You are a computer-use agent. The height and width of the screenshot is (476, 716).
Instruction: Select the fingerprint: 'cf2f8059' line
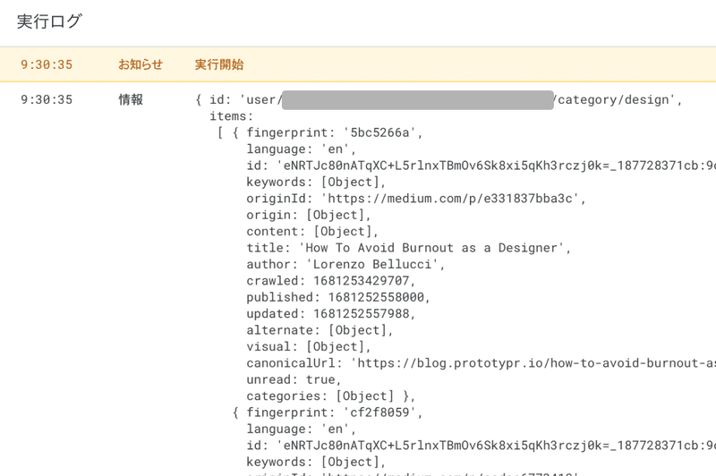tap(335, 412)
